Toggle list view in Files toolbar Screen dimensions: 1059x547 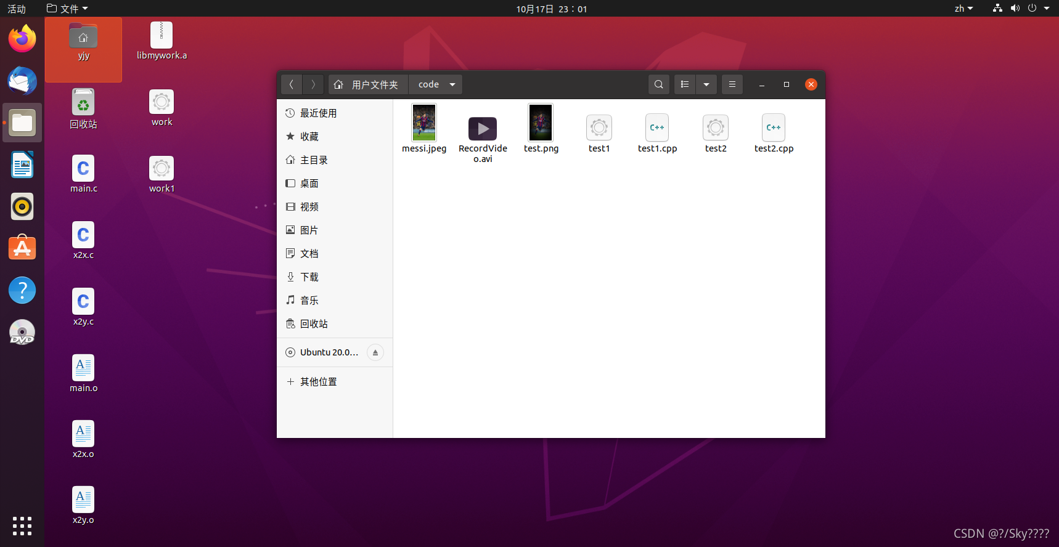pos(685,84)
